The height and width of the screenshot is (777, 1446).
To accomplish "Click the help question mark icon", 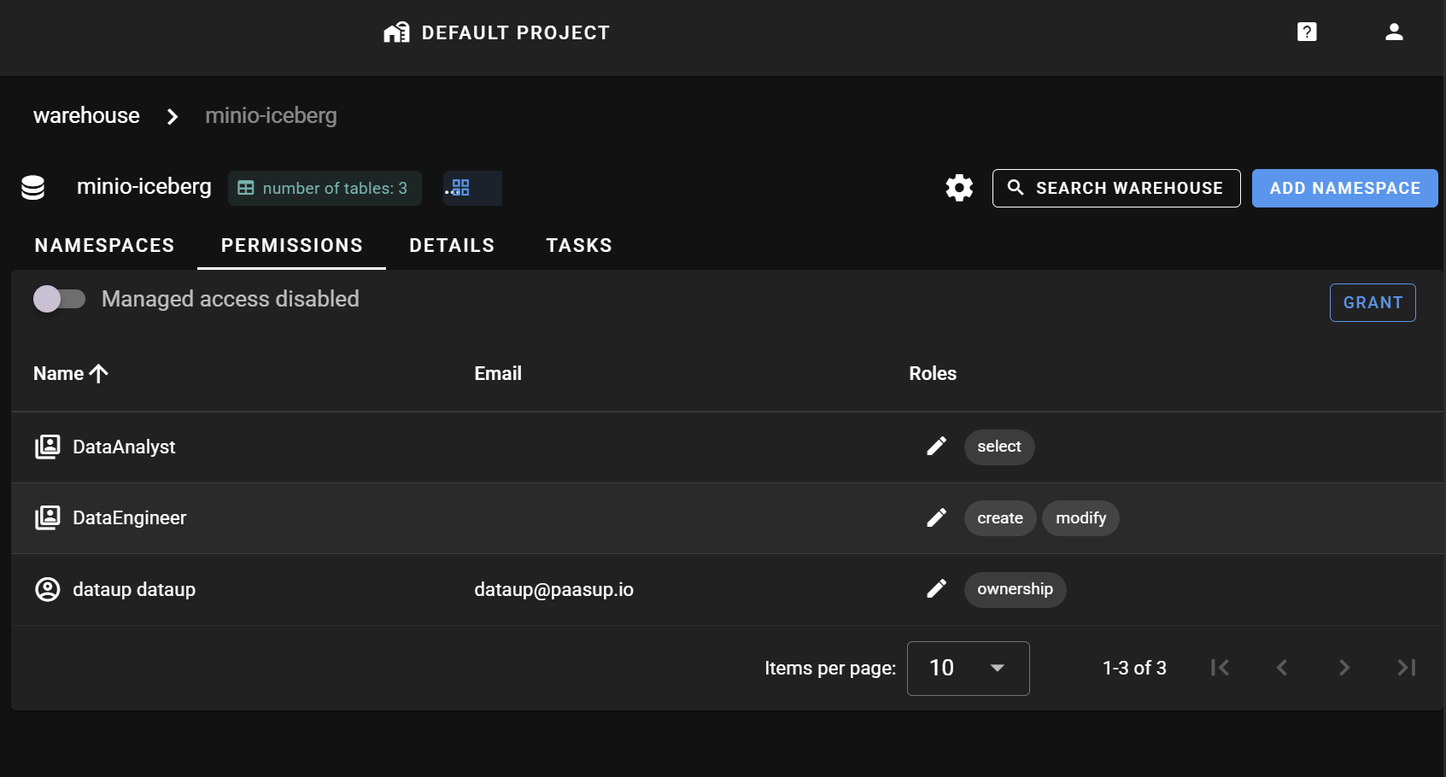I will pos(1306,32).
